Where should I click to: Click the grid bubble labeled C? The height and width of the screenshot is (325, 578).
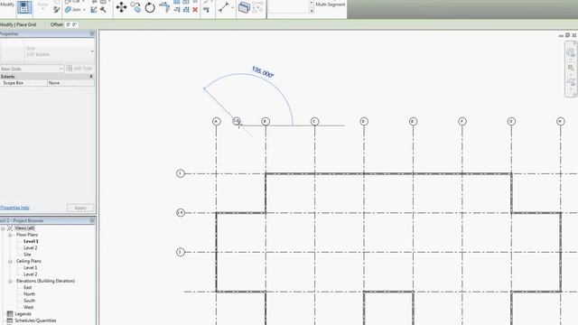pyautogui.click(x=314, y=122)
